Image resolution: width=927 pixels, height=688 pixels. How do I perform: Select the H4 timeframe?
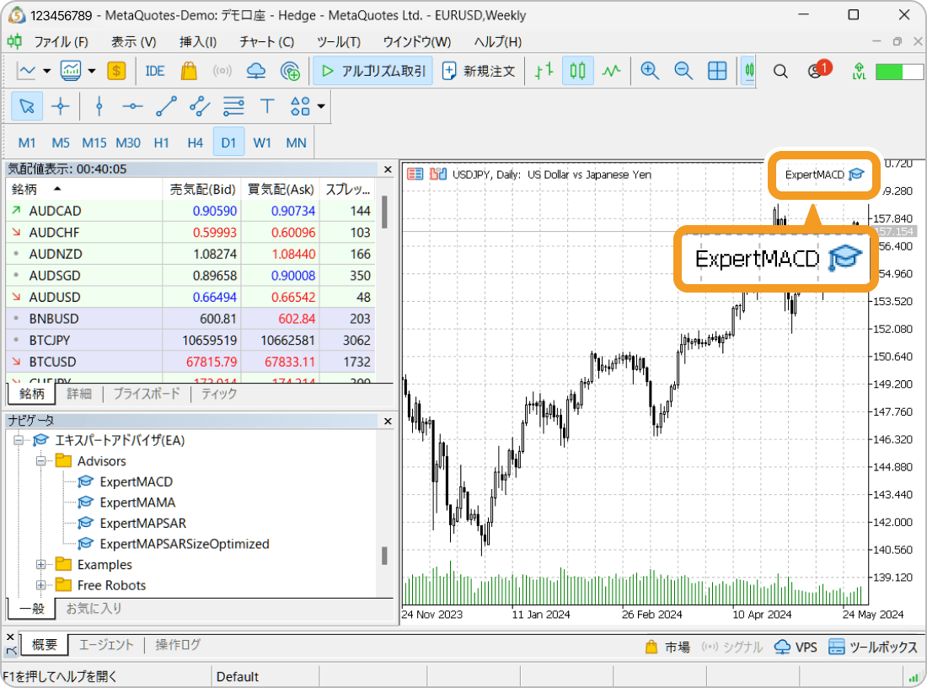[196, 142]
